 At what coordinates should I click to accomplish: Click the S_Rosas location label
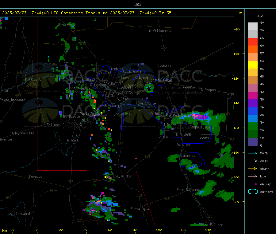123,99
